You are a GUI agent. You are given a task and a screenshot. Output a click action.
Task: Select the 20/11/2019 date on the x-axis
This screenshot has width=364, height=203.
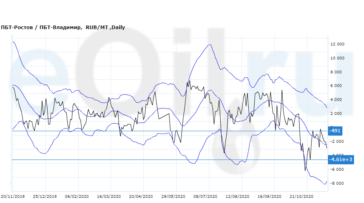pyautogui.click(x=13, y=197)
